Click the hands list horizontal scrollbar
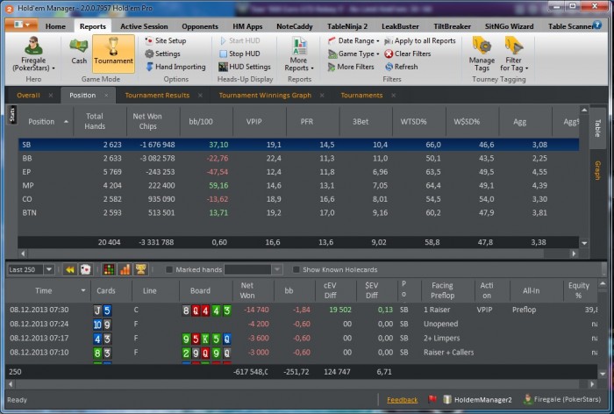Image resolution: width=614 pixels, height=414 pixels. tap(301, 384)
